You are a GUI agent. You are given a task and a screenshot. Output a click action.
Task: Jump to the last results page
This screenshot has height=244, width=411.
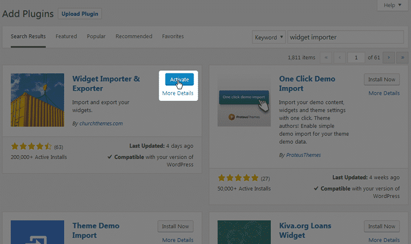(x=402, y=57)
